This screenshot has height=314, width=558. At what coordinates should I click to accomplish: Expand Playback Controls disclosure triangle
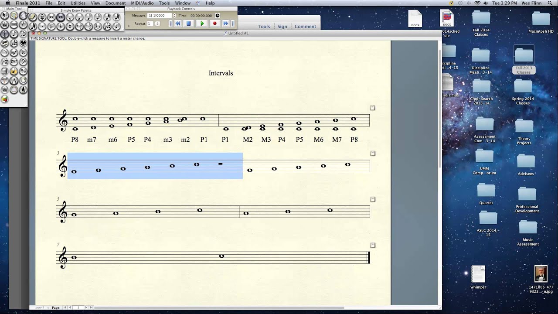[129, 26]
